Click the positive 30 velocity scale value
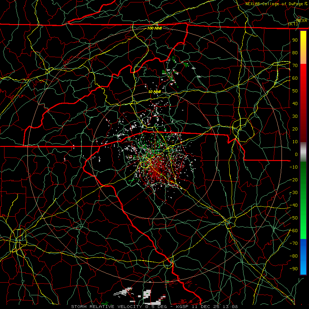Image resolution: width=309 pixels, height=309 pixels. click(x=295, y=116)
